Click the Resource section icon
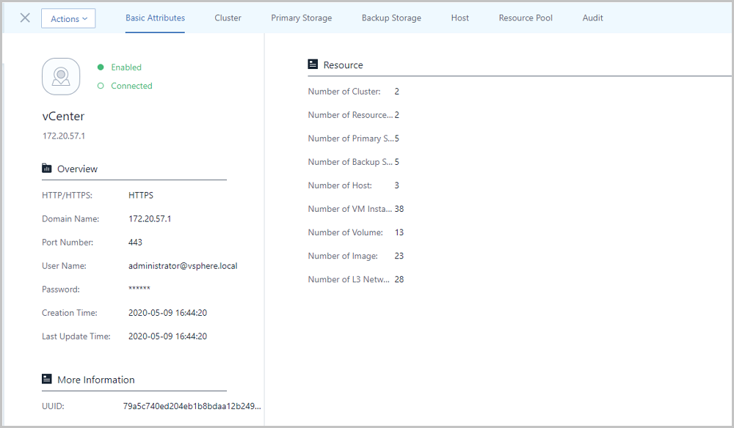Screen dimensions: 734x428 tap(313, 64)
